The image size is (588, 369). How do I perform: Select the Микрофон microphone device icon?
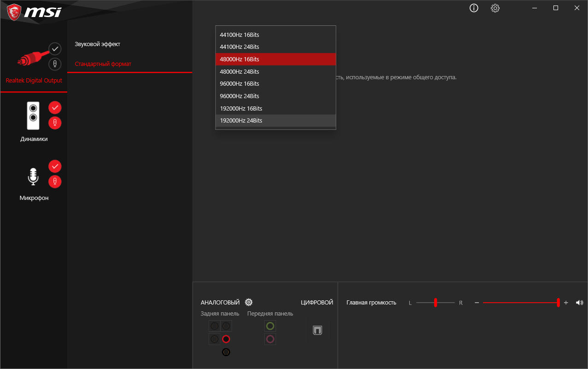tap(33, 176)
